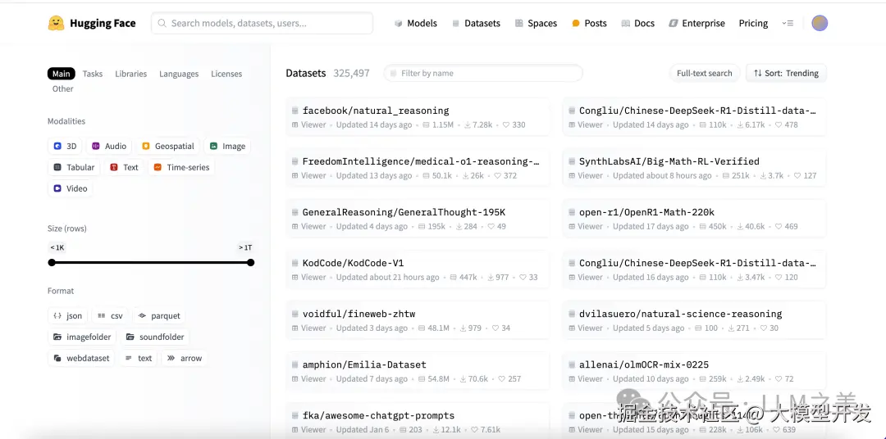This screenshot has width=886, height=439.
Task: Click Viewer icon on olmOCR-mix-0225 card
Action: coord(572,378)
